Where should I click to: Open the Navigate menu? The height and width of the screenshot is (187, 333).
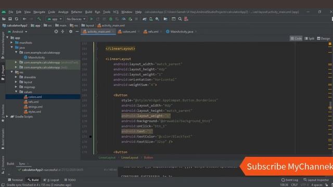tap(40, 12)
